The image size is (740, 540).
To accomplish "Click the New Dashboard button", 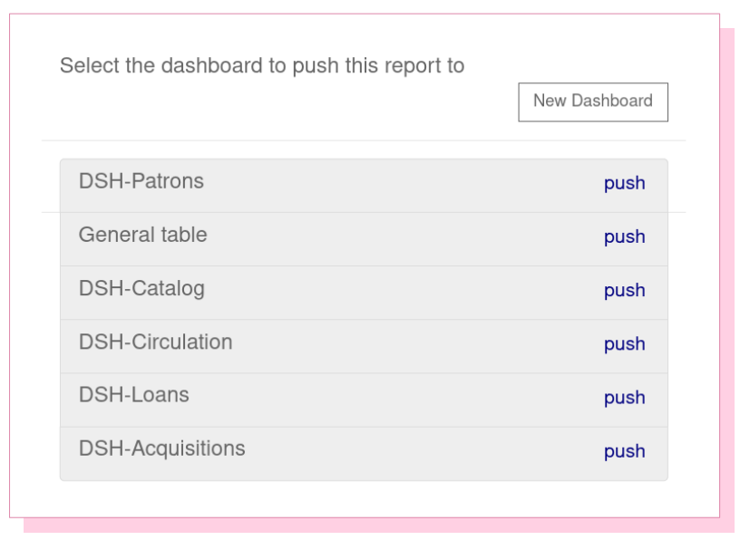I will pos(593,101).
